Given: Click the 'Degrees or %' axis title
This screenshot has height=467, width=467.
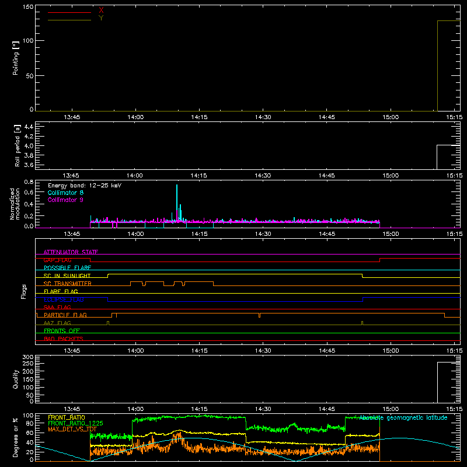Looking at the screenshot, I should point(16,437).
